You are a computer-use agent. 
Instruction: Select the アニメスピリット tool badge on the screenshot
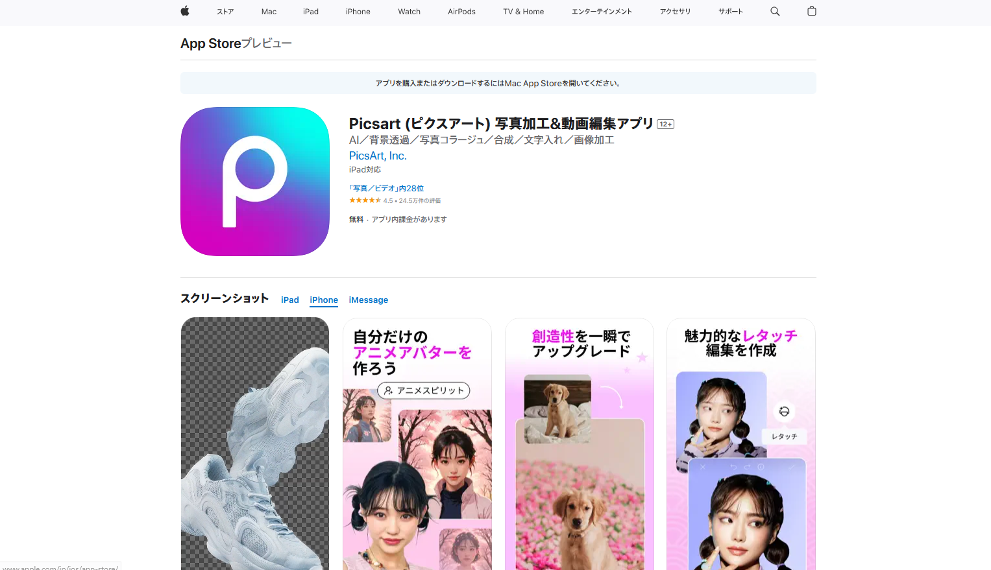[x=423, y=390]
